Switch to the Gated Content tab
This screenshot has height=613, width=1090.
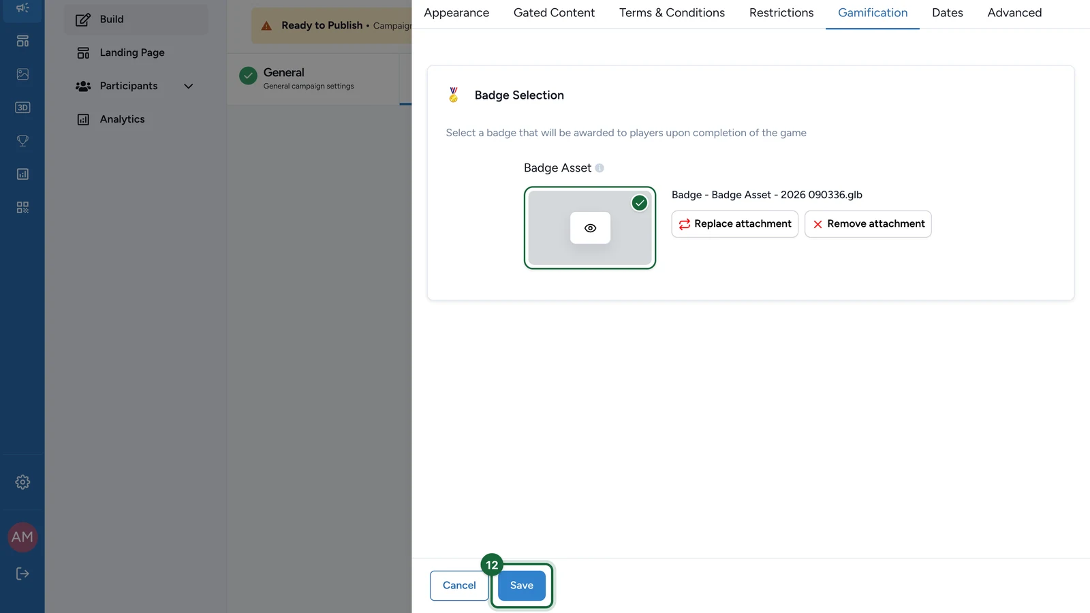tap(554, 13)
